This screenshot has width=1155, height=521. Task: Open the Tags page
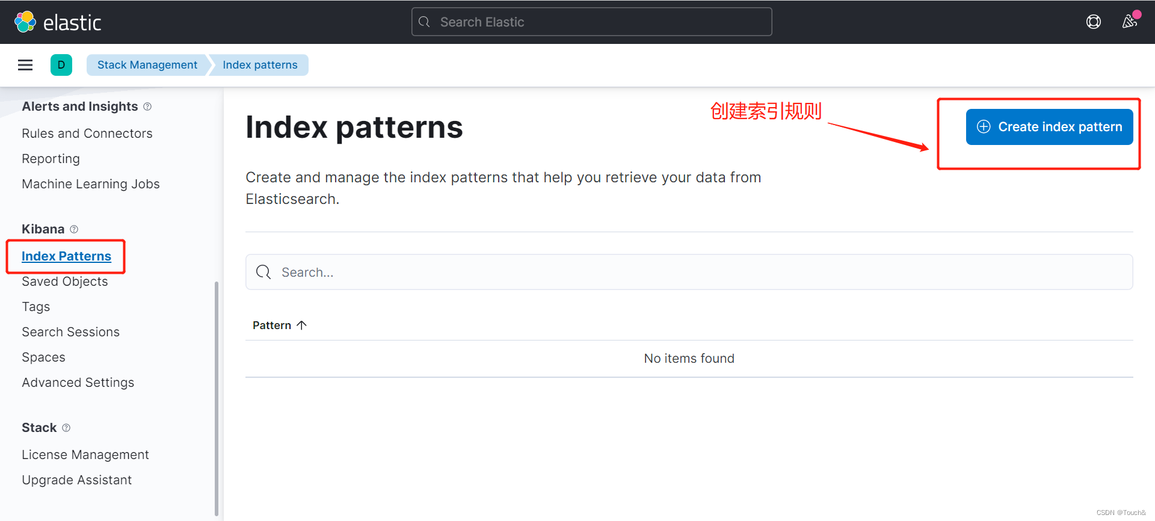(x=36, y=307)
